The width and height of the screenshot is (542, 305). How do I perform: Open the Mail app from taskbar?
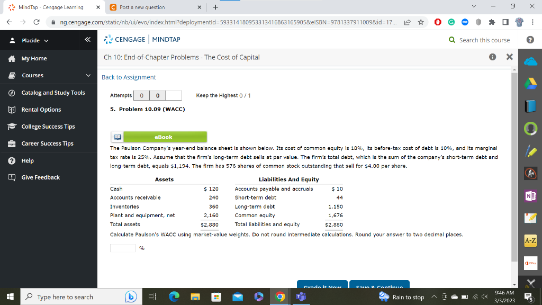(x=238, y=297)
